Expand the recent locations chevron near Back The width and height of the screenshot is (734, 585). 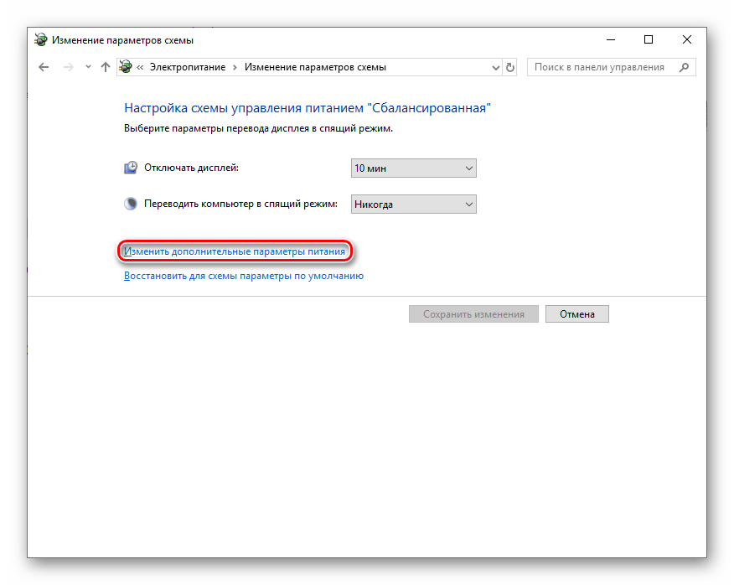point(87,67)
